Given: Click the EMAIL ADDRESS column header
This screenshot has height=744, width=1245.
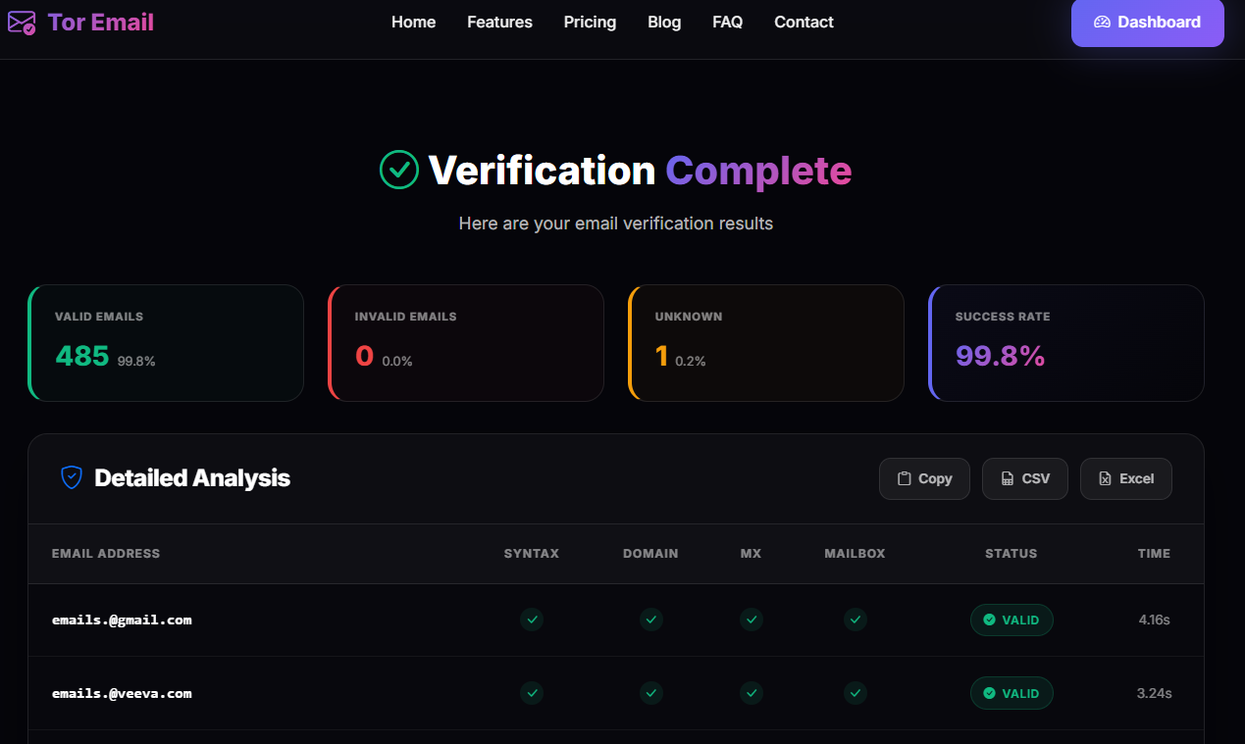Looking at the screenshot, I should pyautogui.click(x=106, y=554).
